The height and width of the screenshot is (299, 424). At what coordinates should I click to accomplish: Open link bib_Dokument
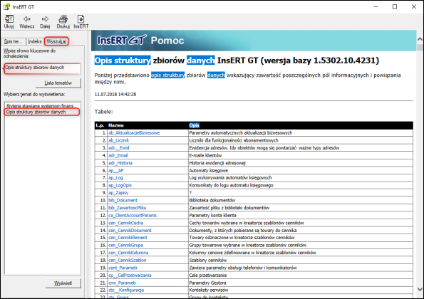pyautogui.click(x=123, y=200)
